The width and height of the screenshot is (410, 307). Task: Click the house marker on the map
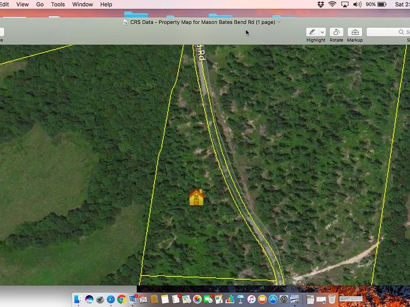196,197
